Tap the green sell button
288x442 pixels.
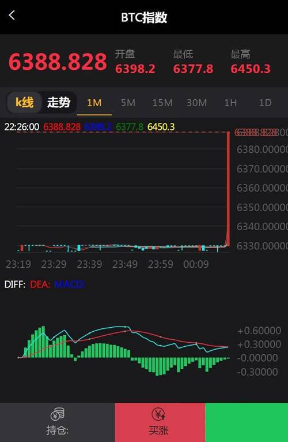coord(247,422)
